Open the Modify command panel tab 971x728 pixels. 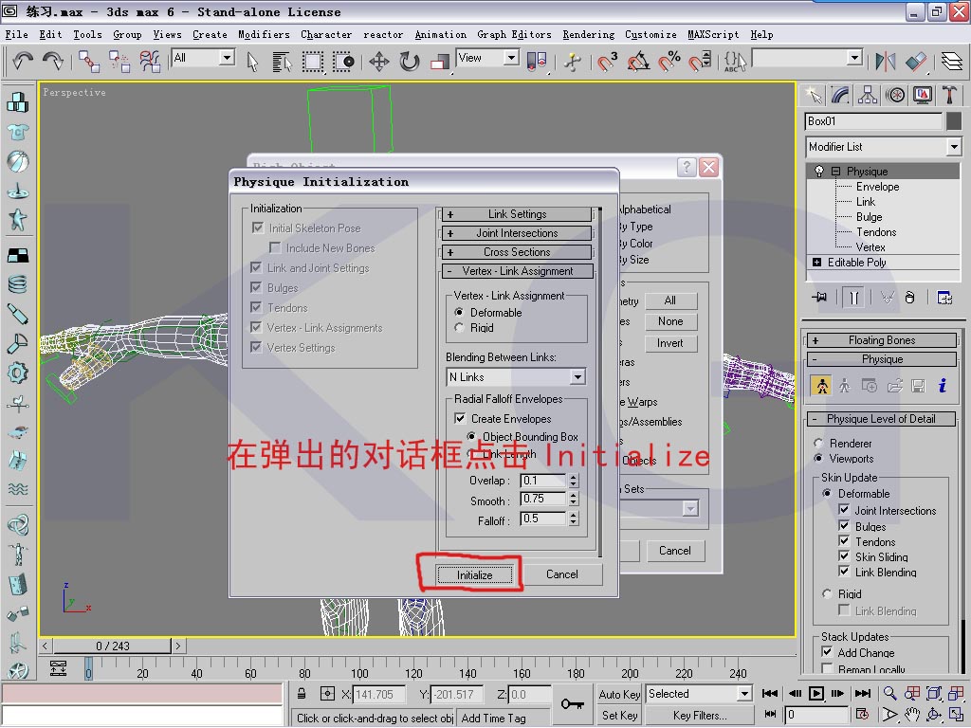(x=840, y=95)
